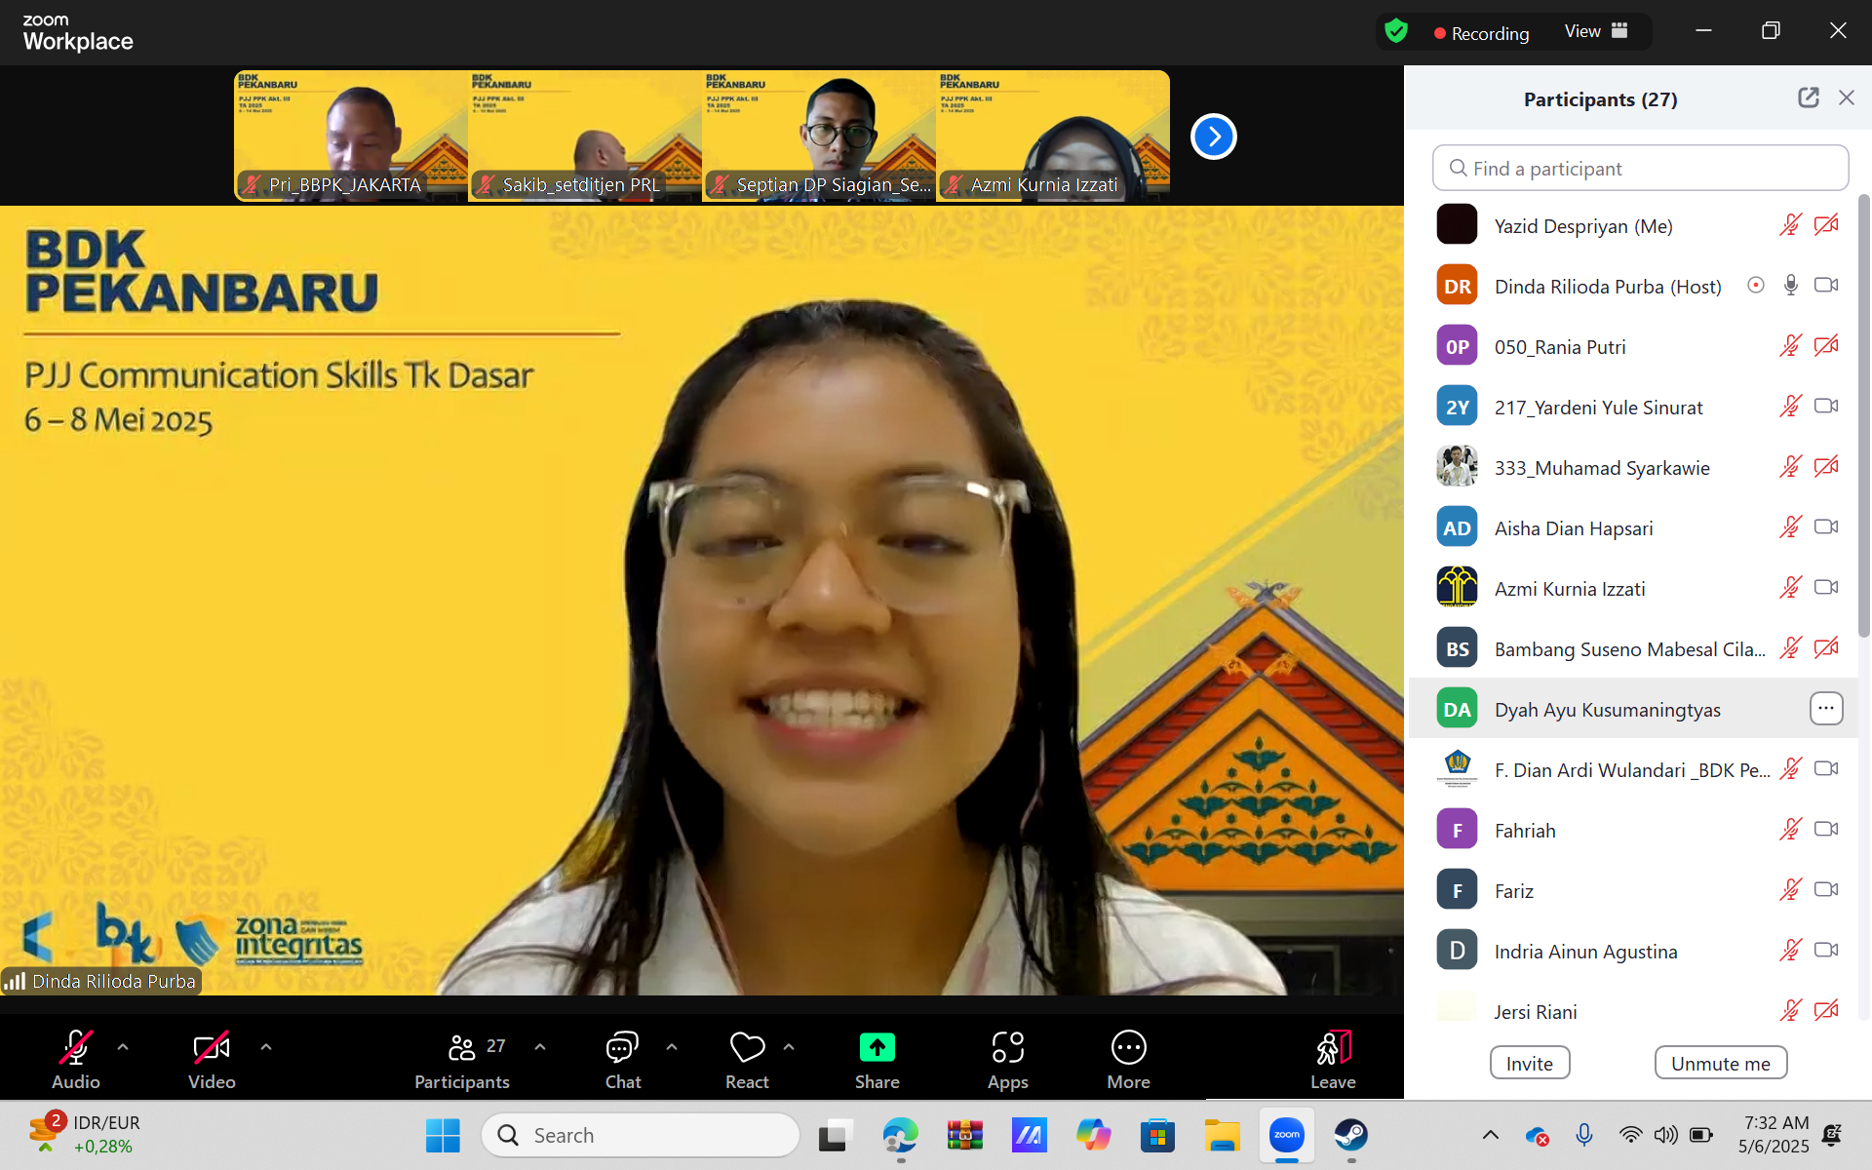Screen dimensions: 1872x1170
Task: Pop out the Participants panel
Action: pos(1809,97)
